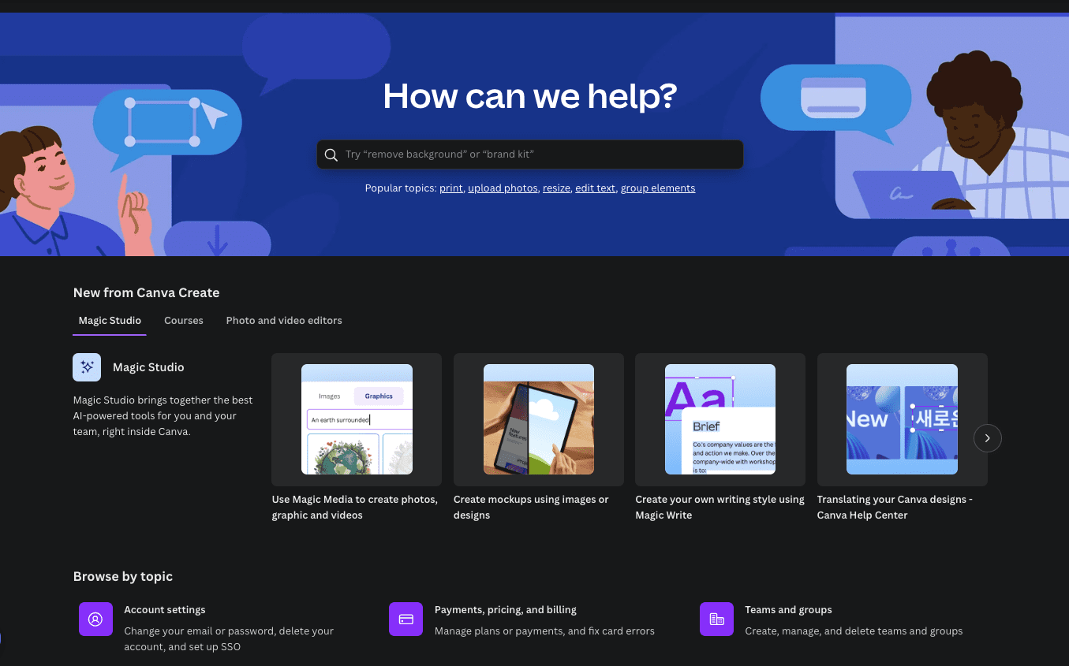Click the "edit text" popular topic
Image resolution: width=1069 pixels, height=666 pixels.
pos(595,188)
